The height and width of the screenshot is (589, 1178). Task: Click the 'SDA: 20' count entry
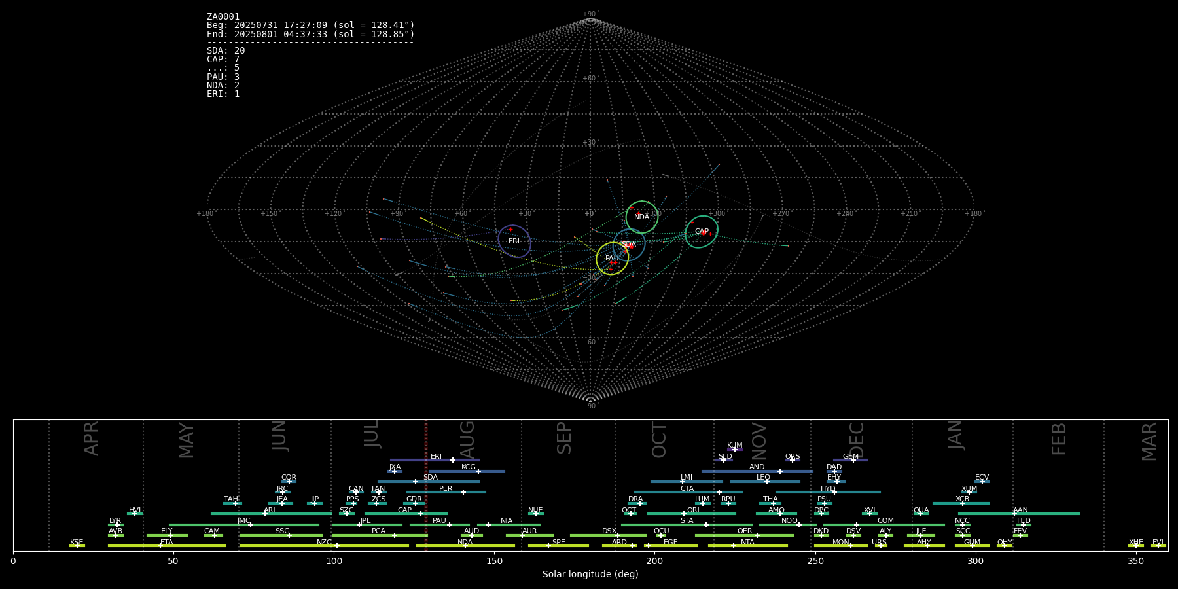(226, 51)
